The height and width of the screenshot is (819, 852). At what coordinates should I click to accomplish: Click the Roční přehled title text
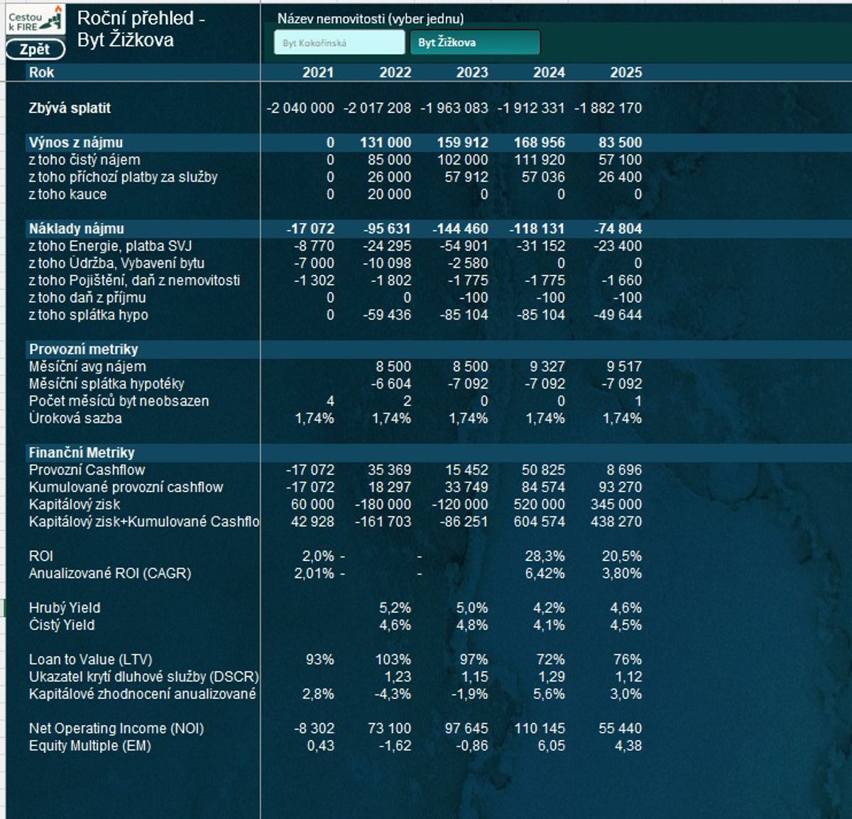coord(141,29)
